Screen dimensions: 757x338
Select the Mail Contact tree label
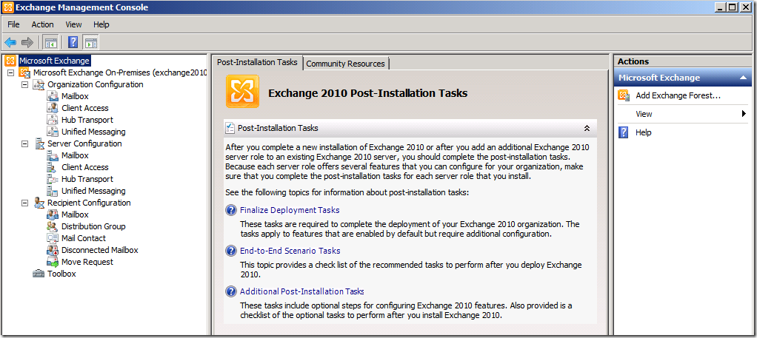pos(84,238)
